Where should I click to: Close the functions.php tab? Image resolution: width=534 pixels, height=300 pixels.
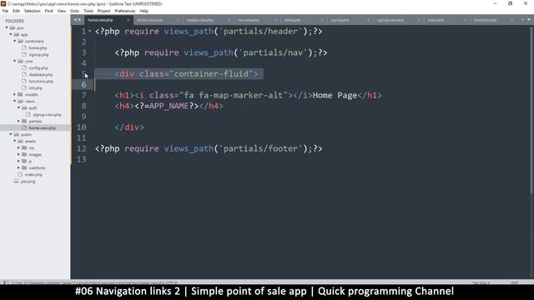511,20
